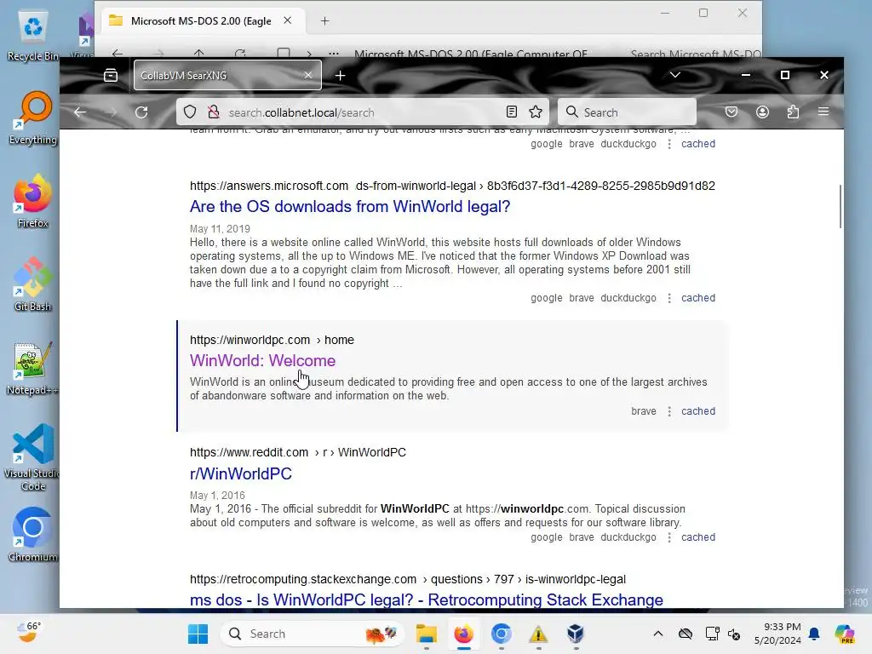Open Chromium from the taskbar

click(501, 634)
